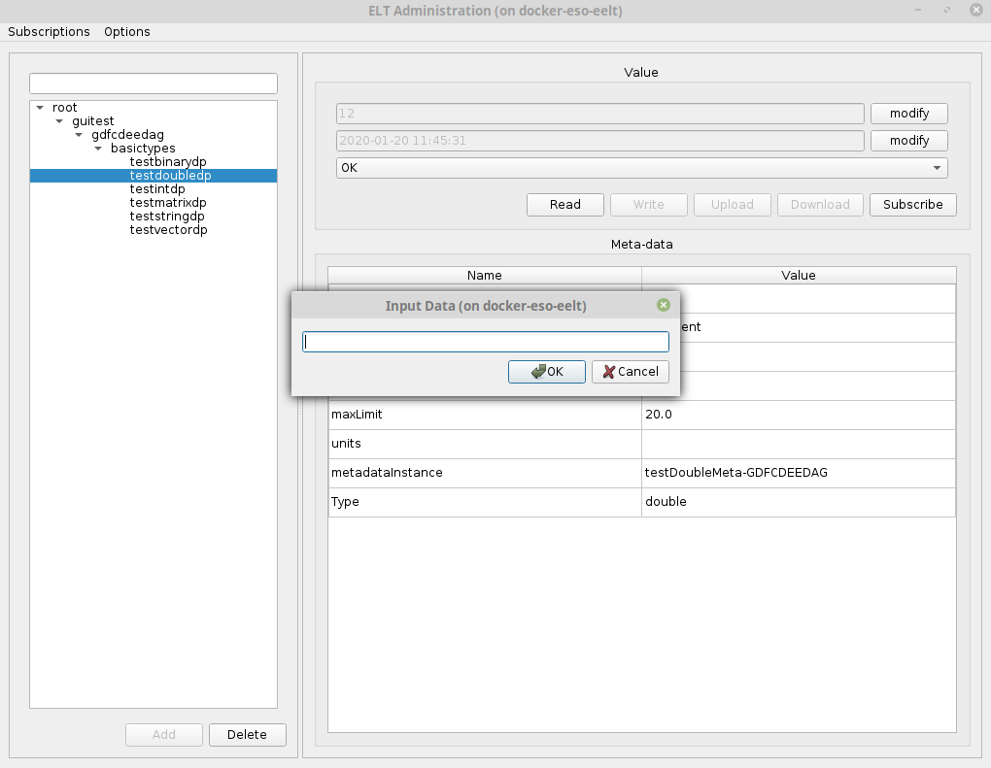This screenshot has height=768, width=991.
Task: Select testmatrixdp datapoint
Action: tap(168, 203)
